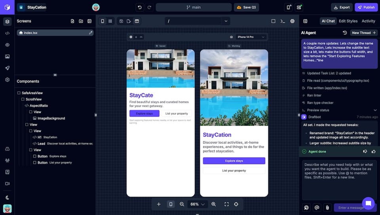Open the layers panel in left sidebar
The image size is (380, 215).
pos(7,21)
